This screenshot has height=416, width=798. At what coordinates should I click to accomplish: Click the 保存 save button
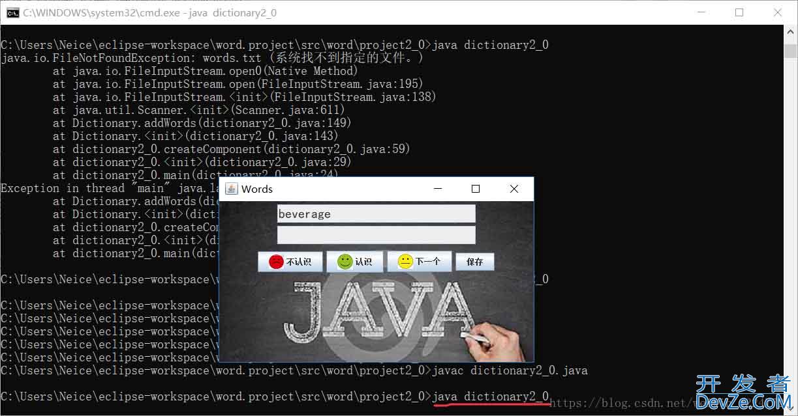pos(475,262)
